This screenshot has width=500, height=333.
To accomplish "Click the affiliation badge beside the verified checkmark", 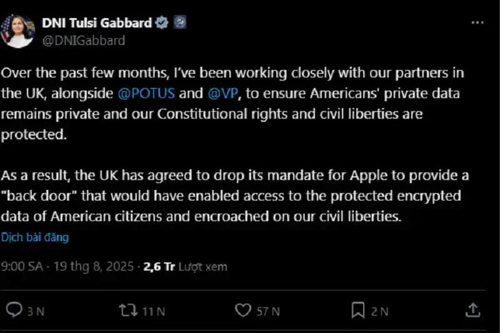I will [x=179, y=23].
